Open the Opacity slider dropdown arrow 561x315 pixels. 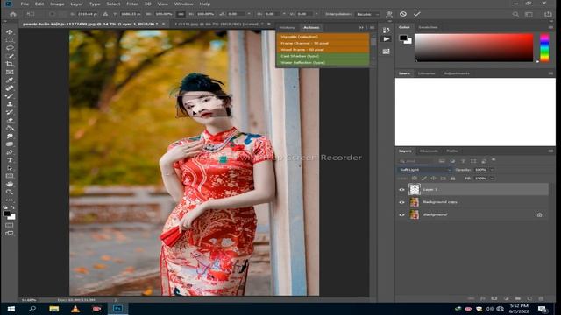tap(492, 170)
